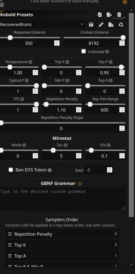
Task: Click the Seed value stepper
Action: (110, 170)
